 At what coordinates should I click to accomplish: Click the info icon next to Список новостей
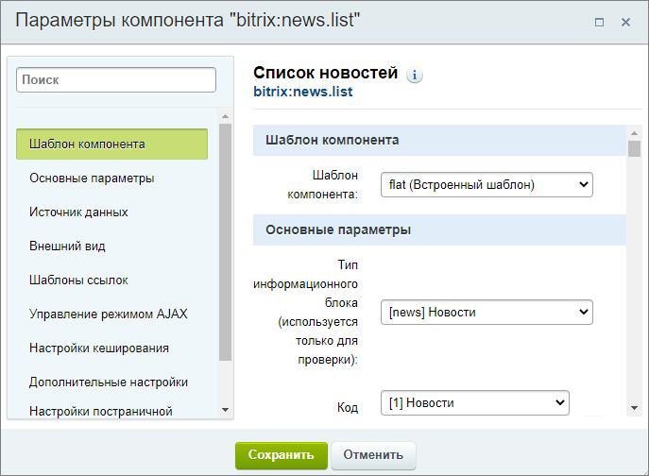(x=415, y=75)
